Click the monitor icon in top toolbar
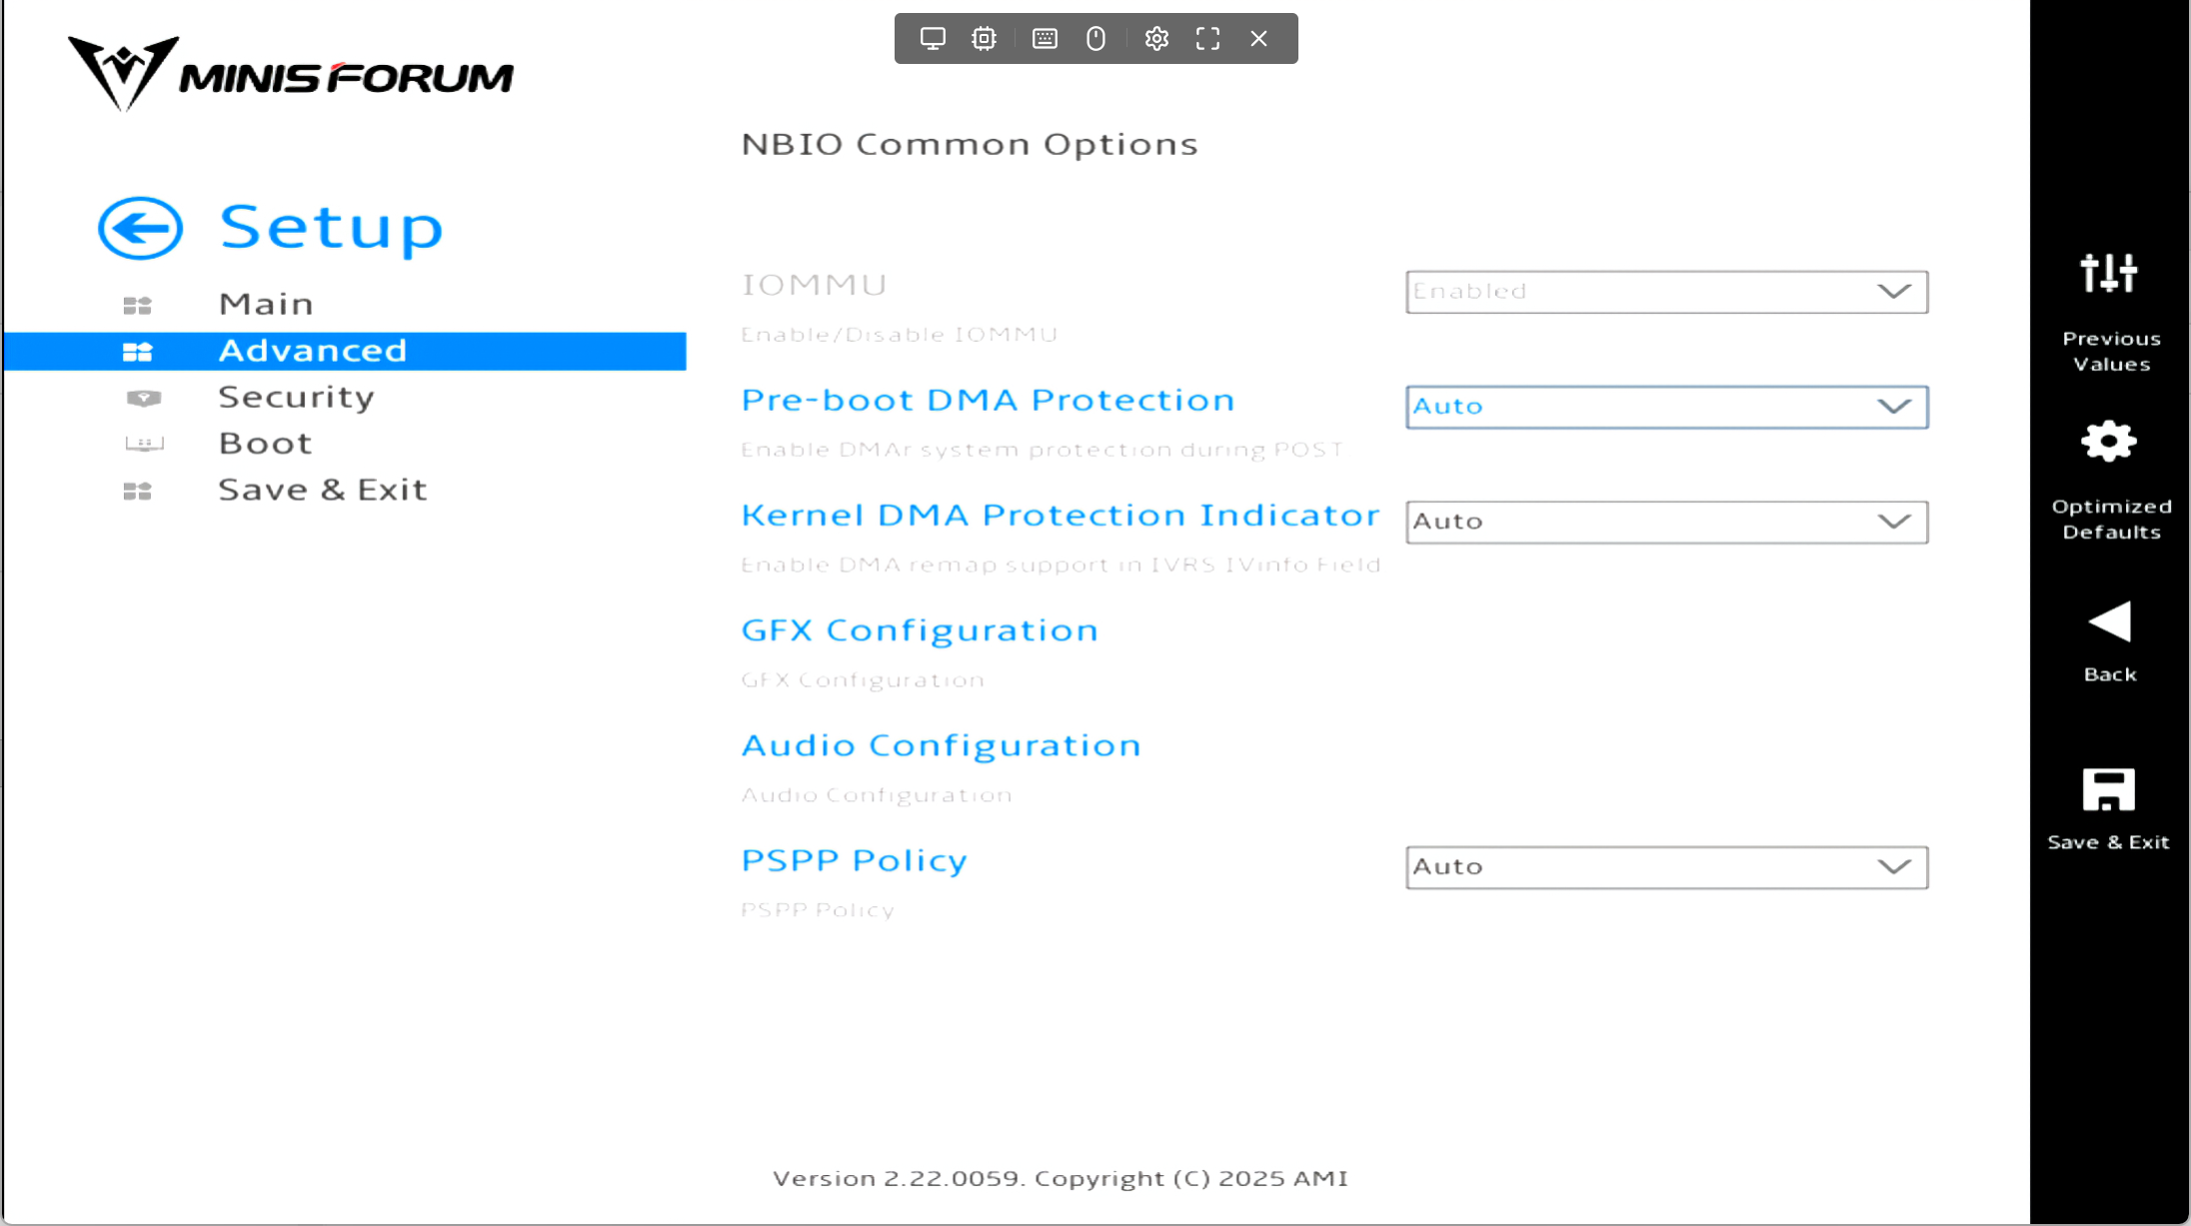Screen dimensions: 2191x1226 pos(933,39)
